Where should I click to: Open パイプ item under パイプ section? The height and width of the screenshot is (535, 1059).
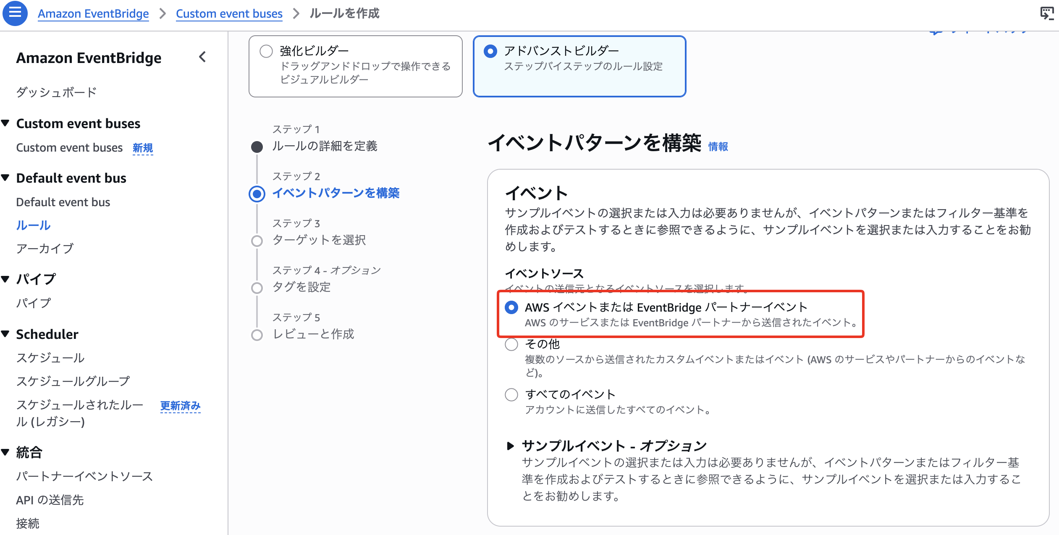point(34,303)
